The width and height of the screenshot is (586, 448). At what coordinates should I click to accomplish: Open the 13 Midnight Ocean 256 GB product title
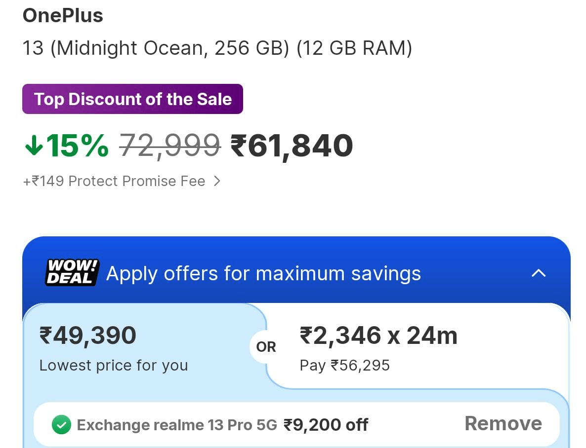[x=217, y=48]
